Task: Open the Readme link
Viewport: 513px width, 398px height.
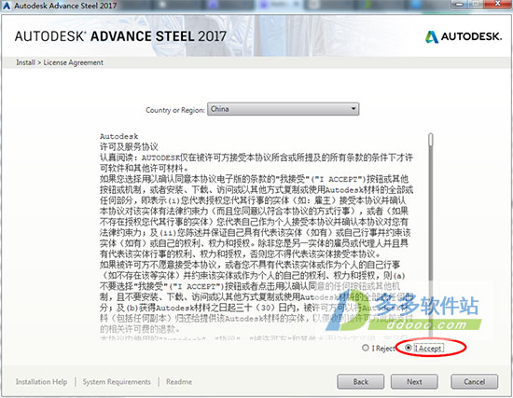Action: 179,381
